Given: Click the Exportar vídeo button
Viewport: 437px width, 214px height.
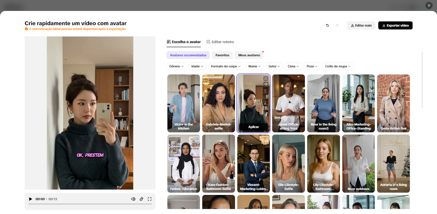Looking at the screenshot, I should 395,26.
